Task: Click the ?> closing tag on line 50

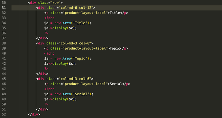Action: 46,104
